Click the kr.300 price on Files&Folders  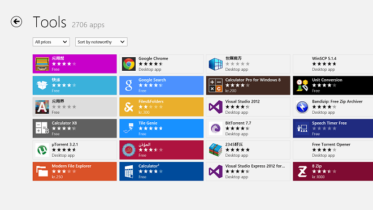click(x=144, y=112)
